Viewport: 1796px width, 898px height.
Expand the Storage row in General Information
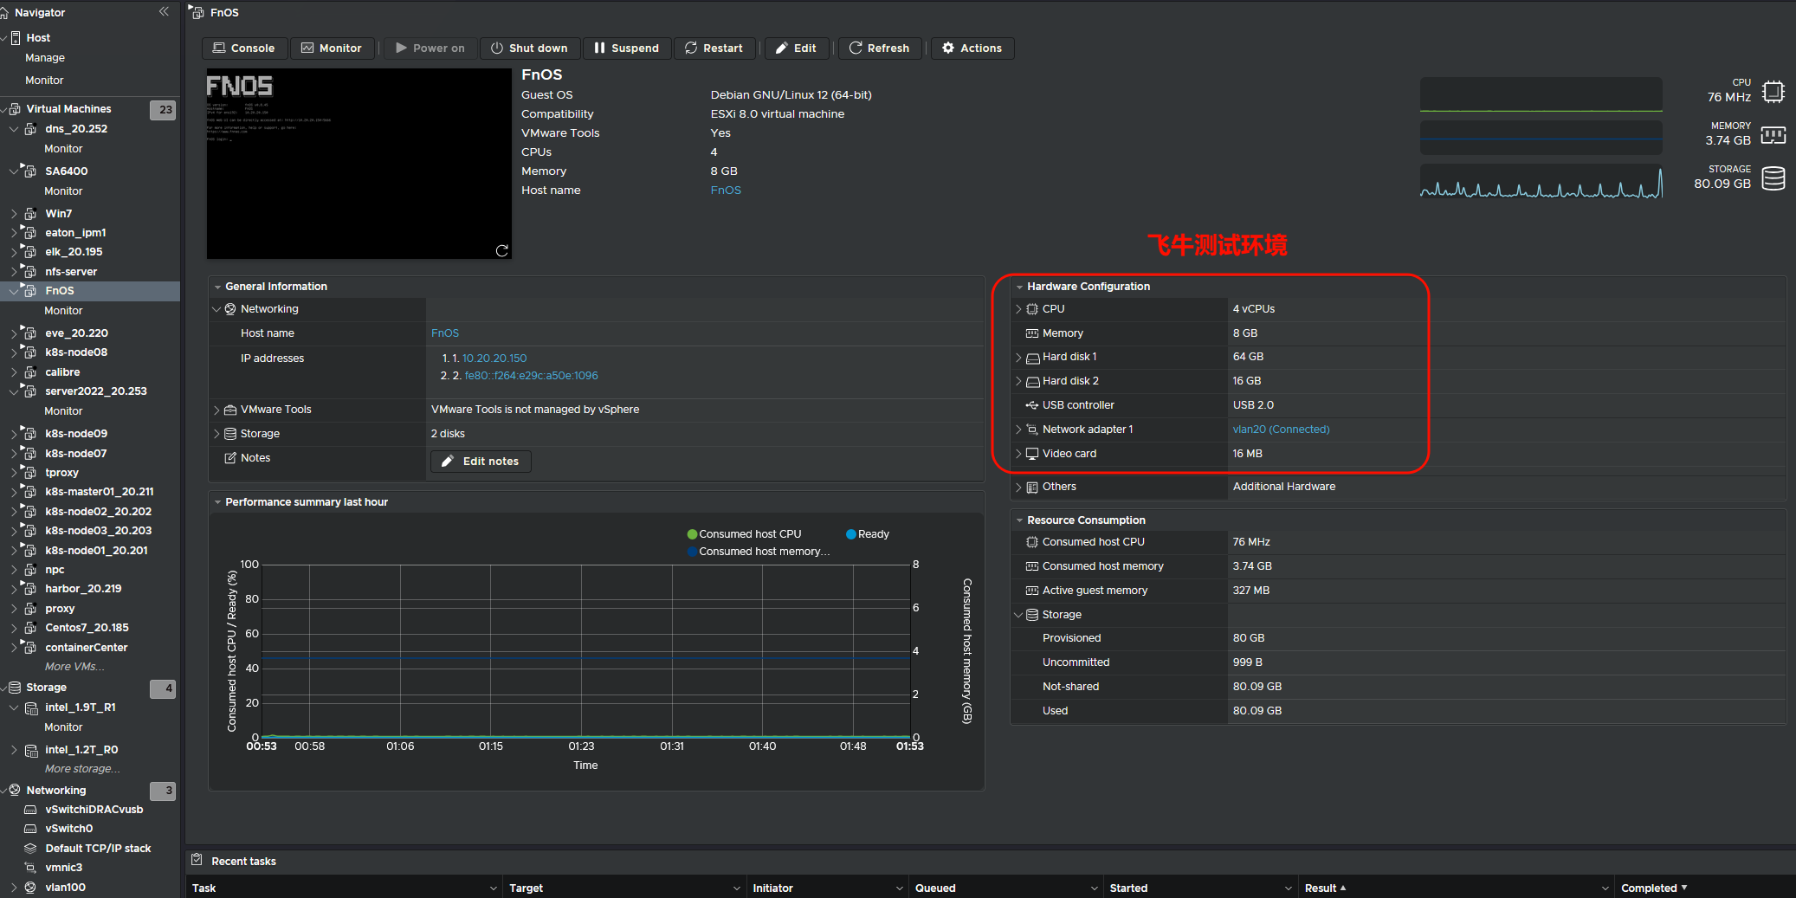coord(216,434)
